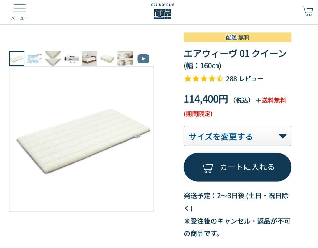Screen dimensions: 318x248
Task: Click the main product image
Action: [82, 139]
